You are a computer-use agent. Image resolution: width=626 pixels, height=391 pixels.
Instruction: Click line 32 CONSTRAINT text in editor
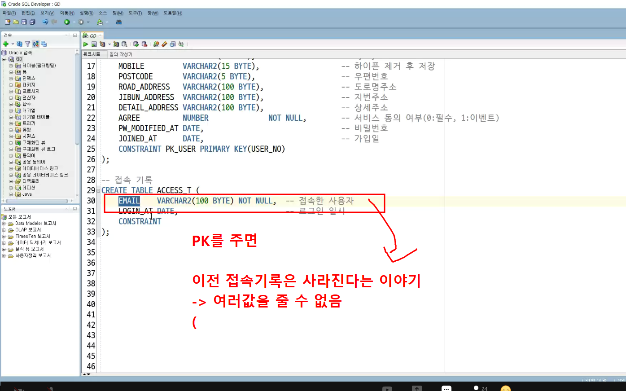(x=140, y=221)
